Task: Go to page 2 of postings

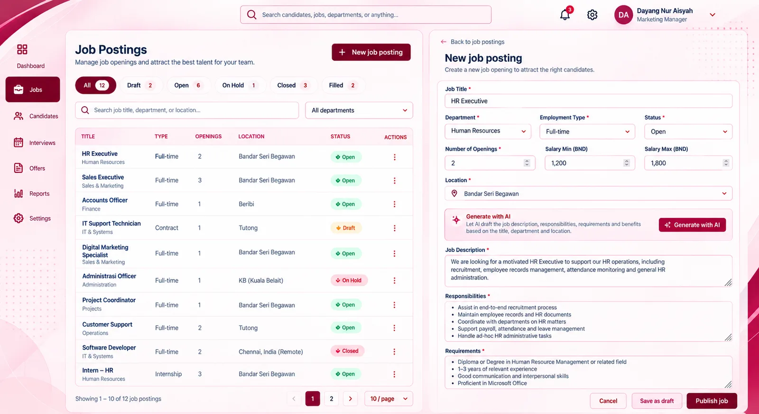Action: tap(332, 398)
